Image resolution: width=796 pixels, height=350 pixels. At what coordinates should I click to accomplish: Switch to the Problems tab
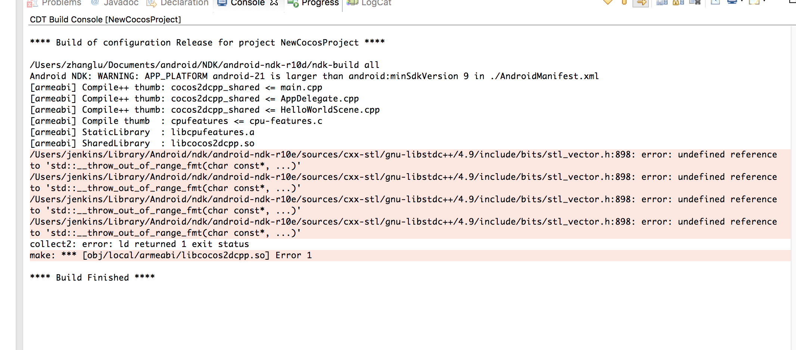click(x=55, y=3)
